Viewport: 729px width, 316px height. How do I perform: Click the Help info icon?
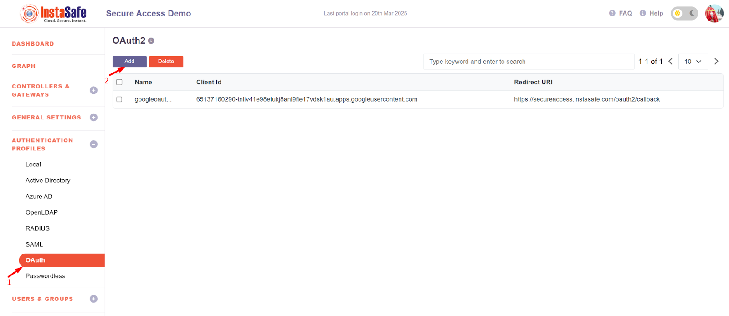click(x=643, y=13)
